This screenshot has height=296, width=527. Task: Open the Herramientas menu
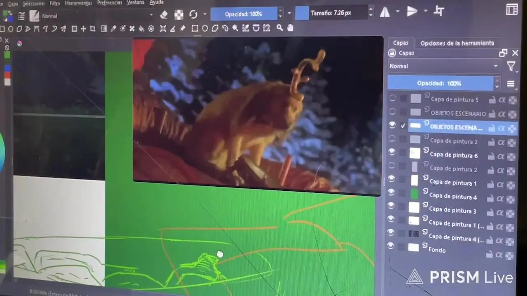(x=78, y=3)
